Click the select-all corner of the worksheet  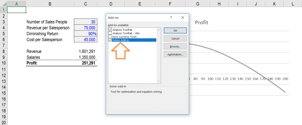click(3, 4)
